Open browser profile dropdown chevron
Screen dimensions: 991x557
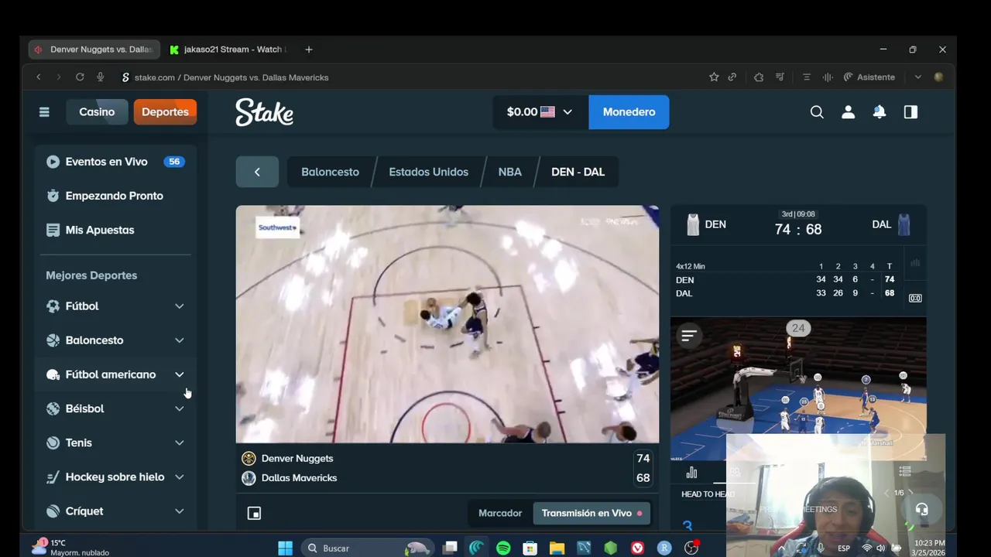tap(917, 77)
